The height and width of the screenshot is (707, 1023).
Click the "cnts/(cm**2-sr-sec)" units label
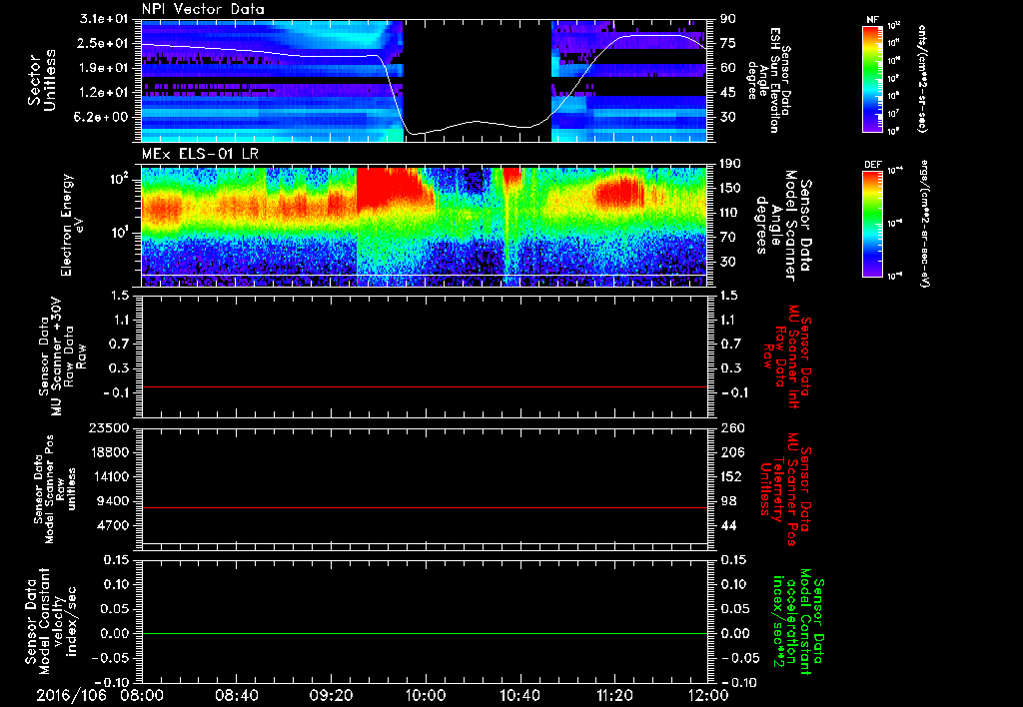tap(922, 78)
